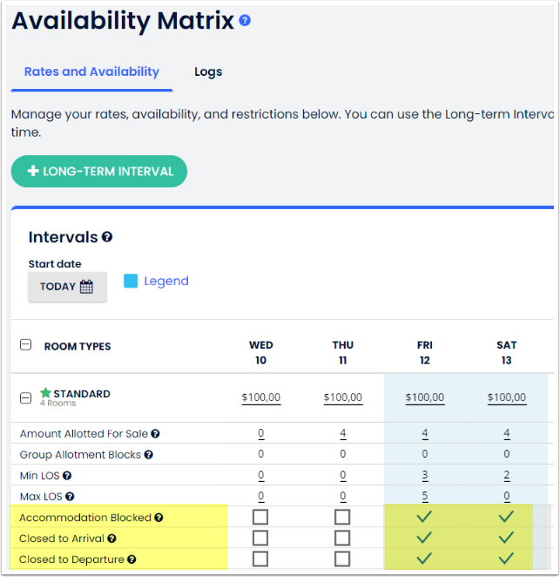Screen dimensions: 560x577
Task: Click help icon for Group Allotment Blocks
Action: coord(148,454)
